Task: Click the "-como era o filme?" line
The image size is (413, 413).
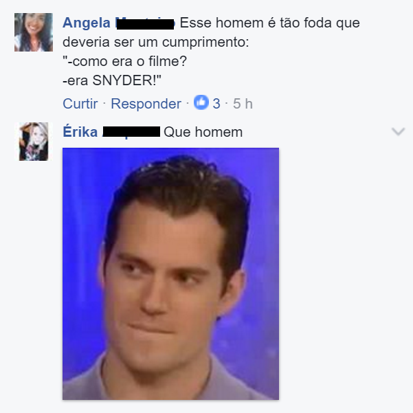Action: pos(124,61)
